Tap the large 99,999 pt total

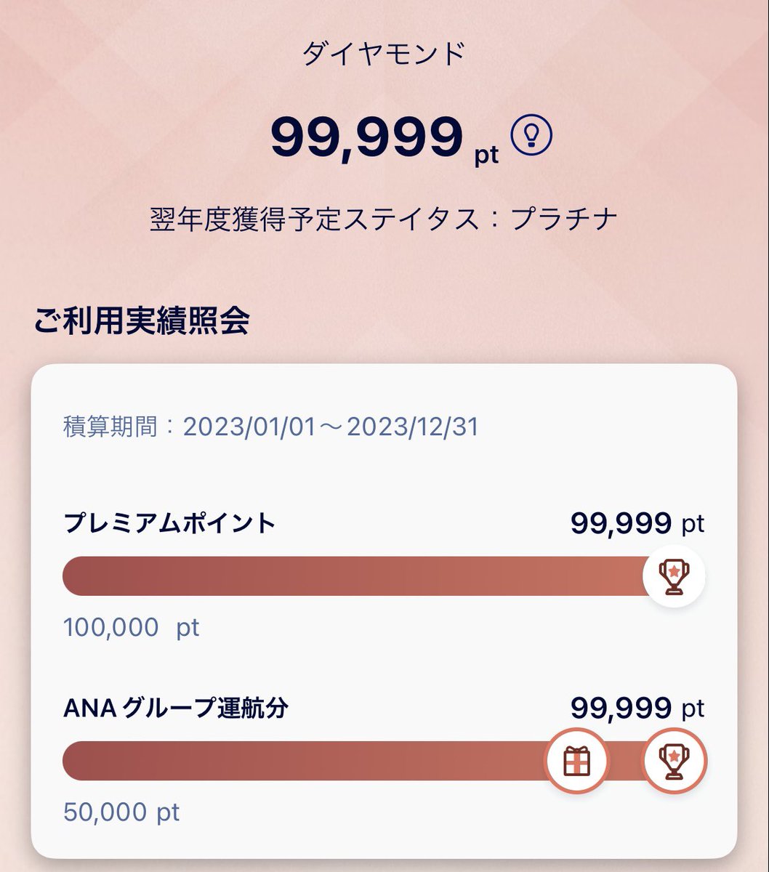384,139
